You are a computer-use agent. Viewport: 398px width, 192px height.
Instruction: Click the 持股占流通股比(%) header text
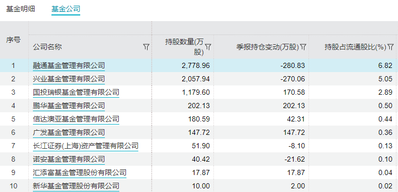355,47
